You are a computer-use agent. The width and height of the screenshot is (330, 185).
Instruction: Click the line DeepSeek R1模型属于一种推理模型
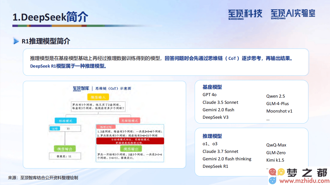tap(68, 66)
